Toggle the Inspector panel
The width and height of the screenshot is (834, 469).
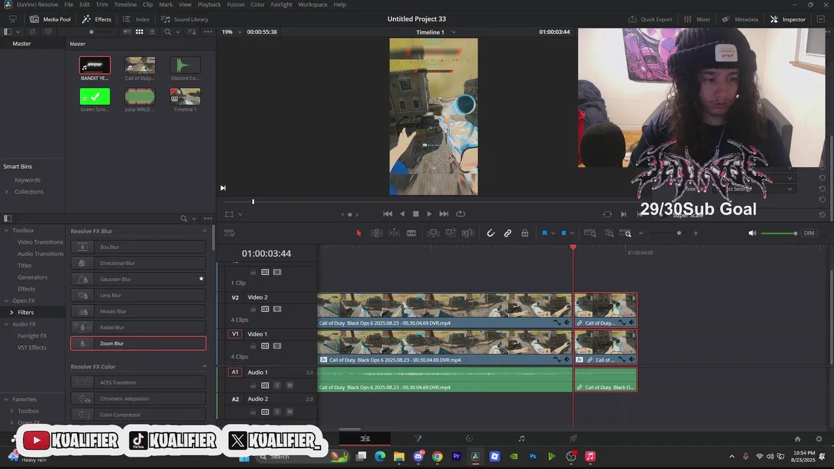[x=788, y=19]
